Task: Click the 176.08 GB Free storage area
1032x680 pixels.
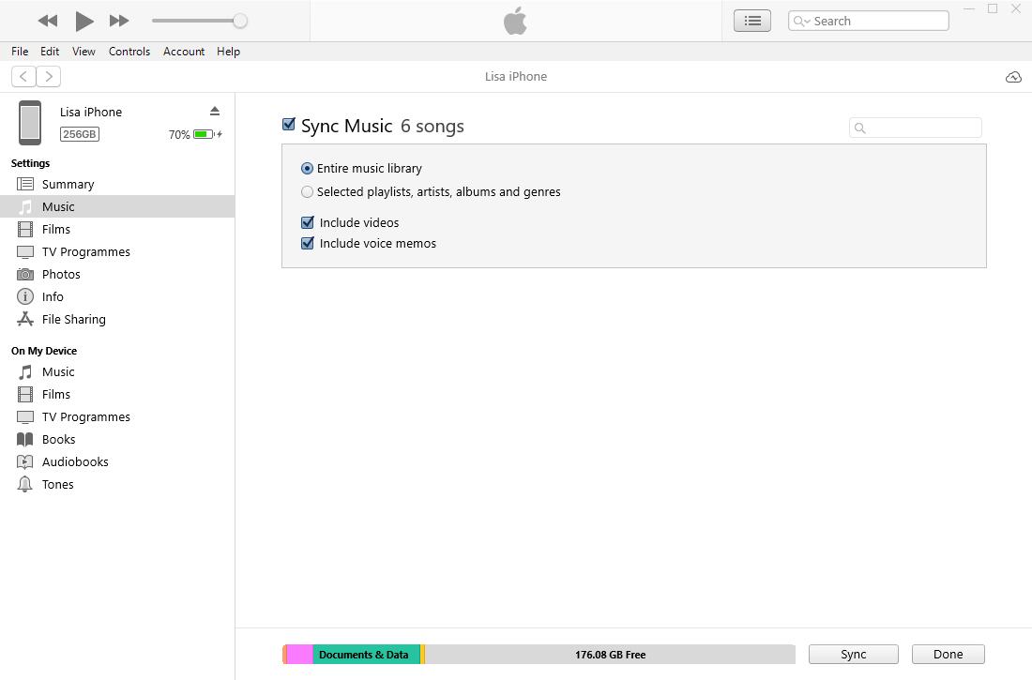Action: click(x=610, y=655)
